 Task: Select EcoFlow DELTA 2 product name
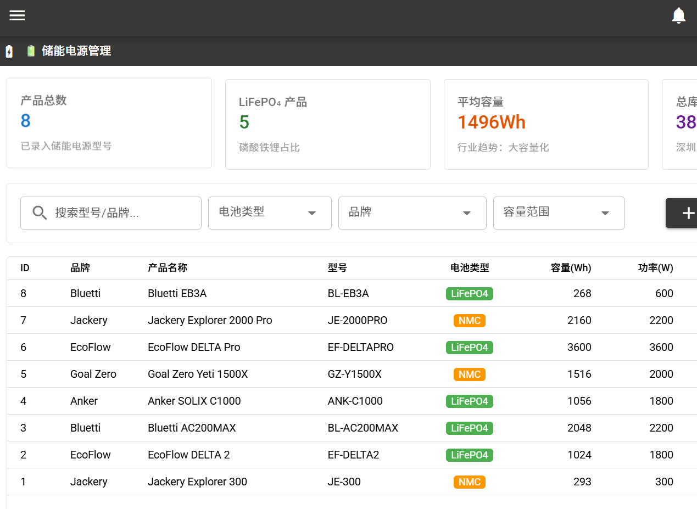pyautogui.click(x=189, y=455)
